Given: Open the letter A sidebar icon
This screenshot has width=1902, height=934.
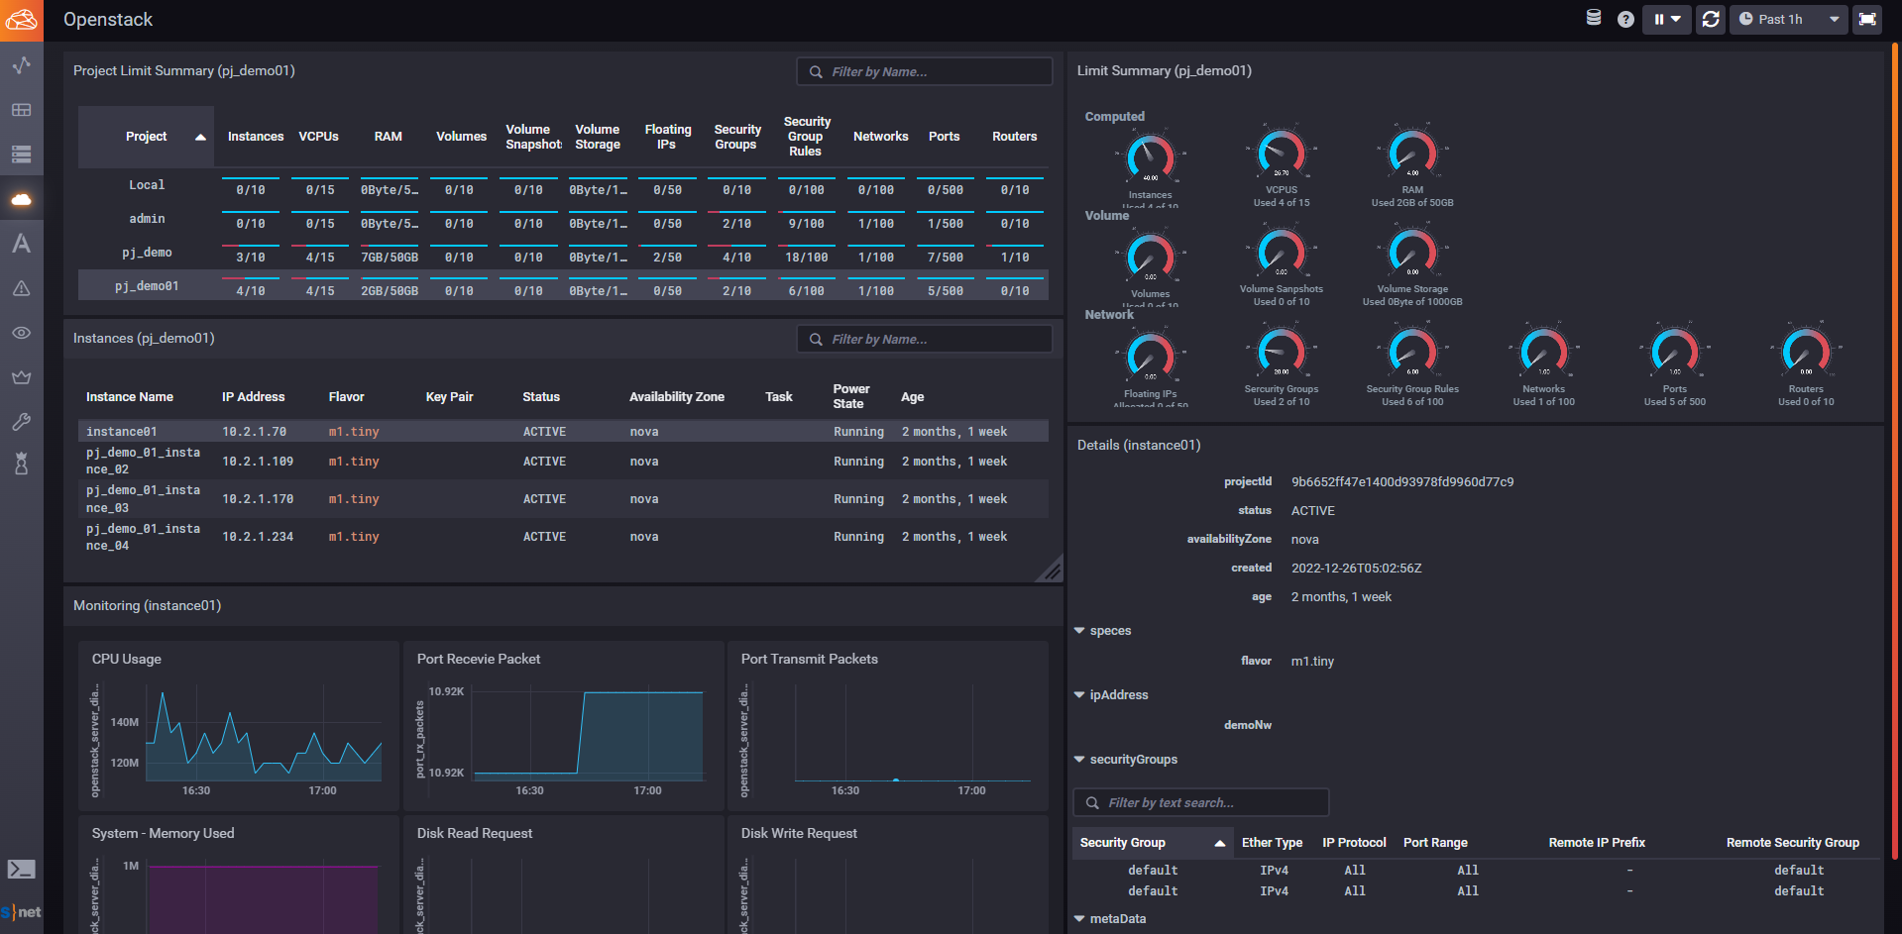Looking at the screenshot, I should pyautogui.click(x=22, y=244).
